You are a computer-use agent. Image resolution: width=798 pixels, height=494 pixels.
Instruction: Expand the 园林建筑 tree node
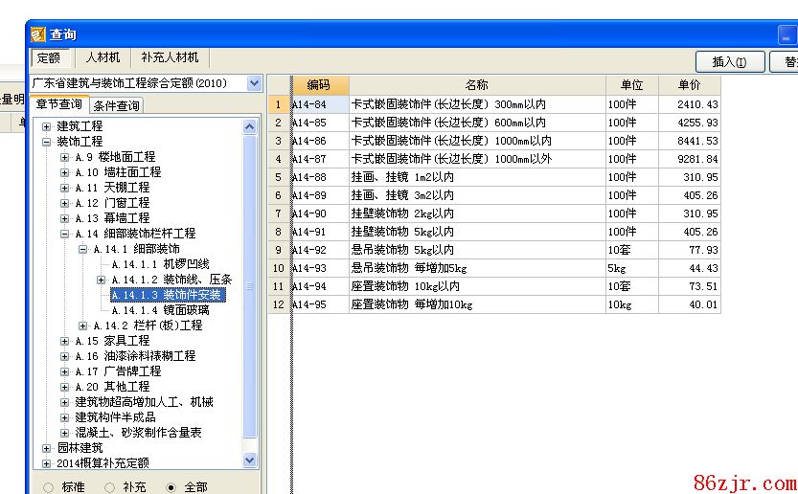point(47,448)
